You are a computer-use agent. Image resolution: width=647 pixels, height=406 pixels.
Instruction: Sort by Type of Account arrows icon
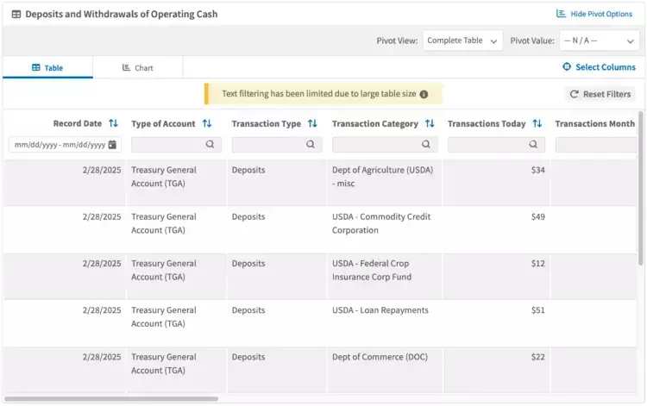coord(207,123)
